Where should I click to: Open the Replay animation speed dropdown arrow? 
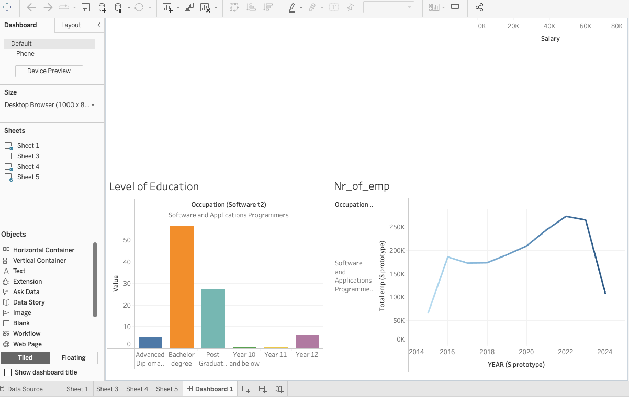(x=74, y=8)
